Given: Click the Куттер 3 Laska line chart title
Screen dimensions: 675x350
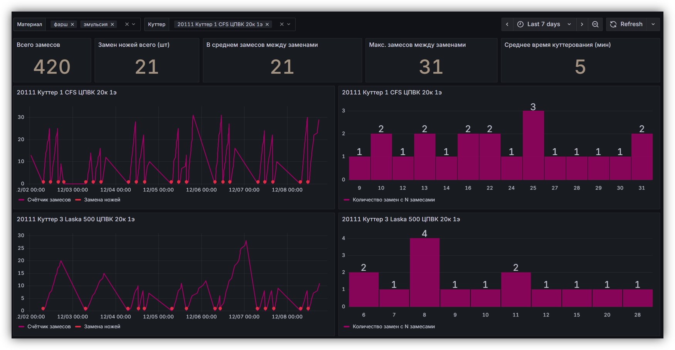Looking at the screenshot, I should point(76,219).
